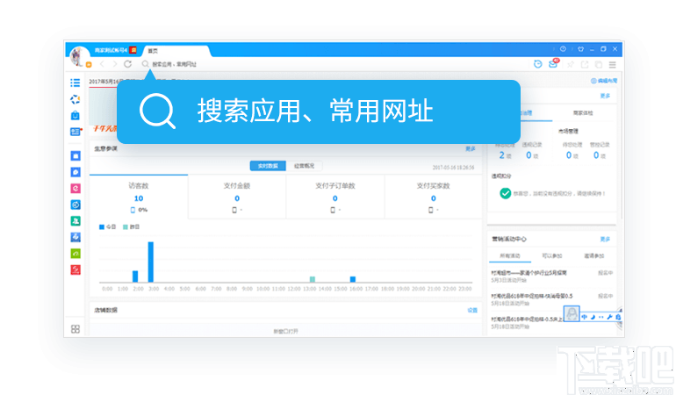Reload the page with refresh icon
This screenshot has width=676, height=395.
127,64
